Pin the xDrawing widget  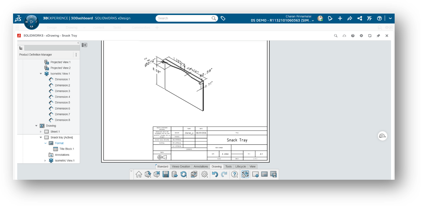378,36
